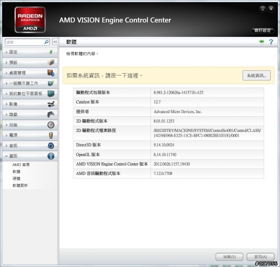Click the 驅動程式包裝版本 label cell
The image size is (280, 267).
pos(112,93)
